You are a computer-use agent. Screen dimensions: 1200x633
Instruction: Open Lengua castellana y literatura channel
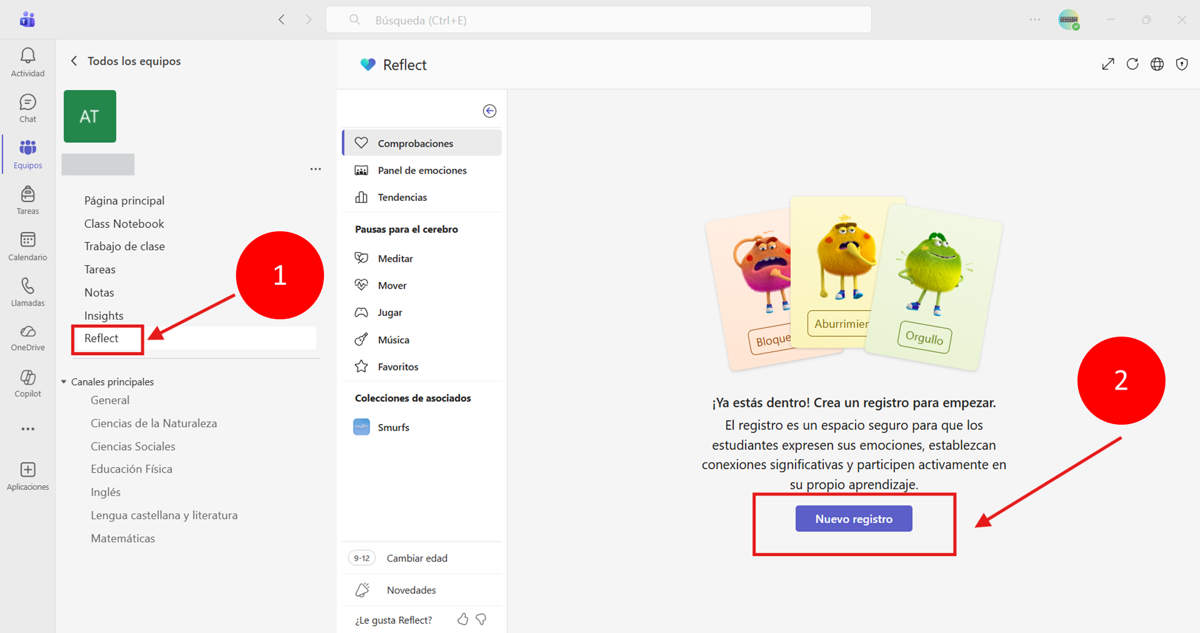pos(164,515)
